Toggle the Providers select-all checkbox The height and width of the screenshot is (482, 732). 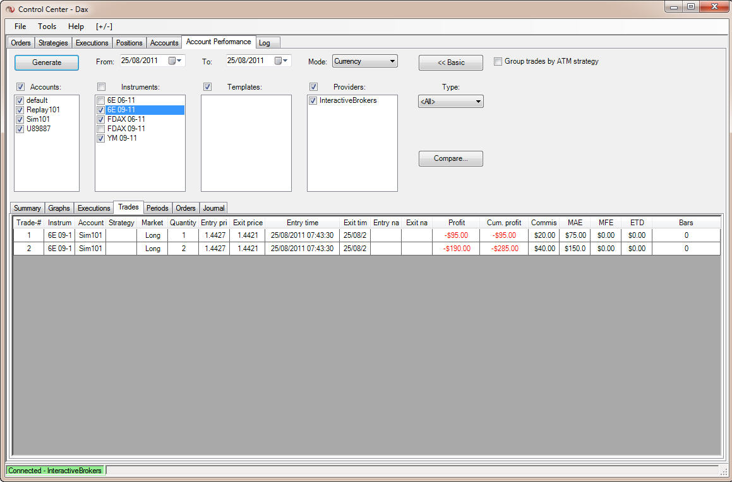coord(313,86)
